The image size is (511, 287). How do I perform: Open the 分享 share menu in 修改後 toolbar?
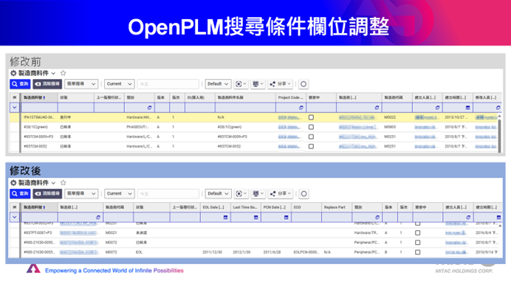(x=280, y=193)
